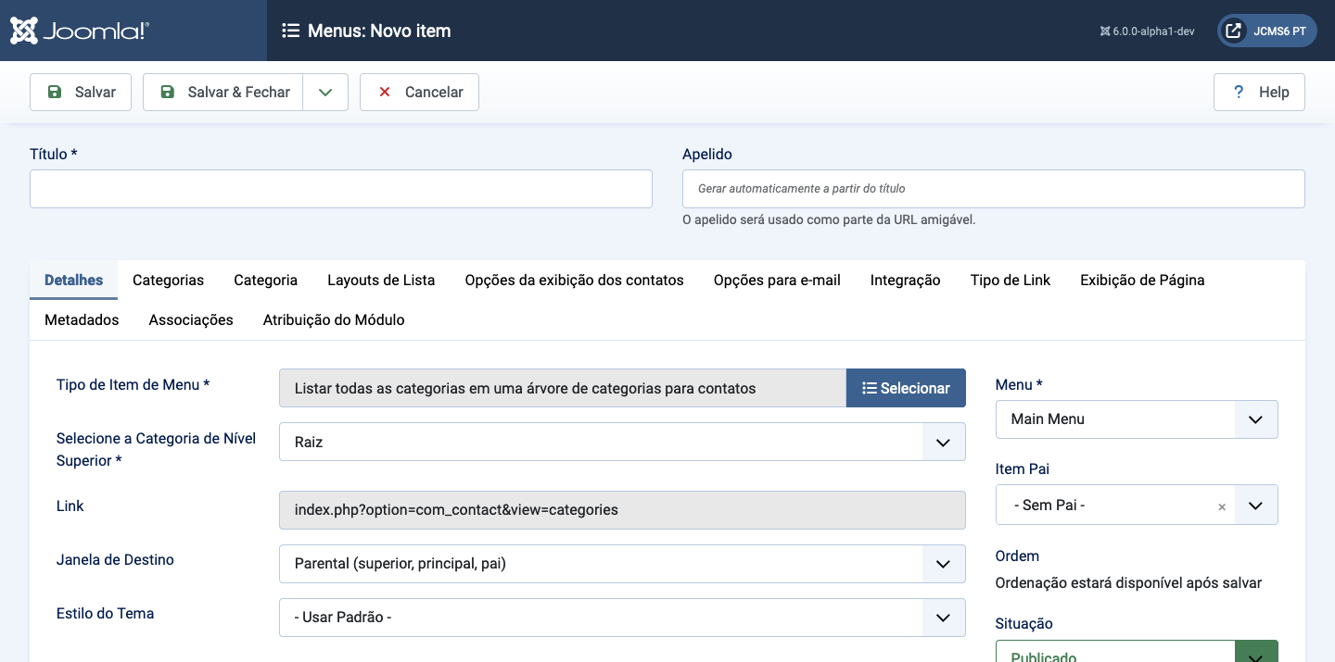
Task: Click the Título input field
Action: click(x=341, y=189)
